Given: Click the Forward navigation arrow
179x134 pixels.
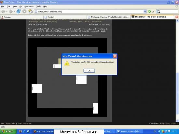Looking at the screenshot, I should click(11, 11).
